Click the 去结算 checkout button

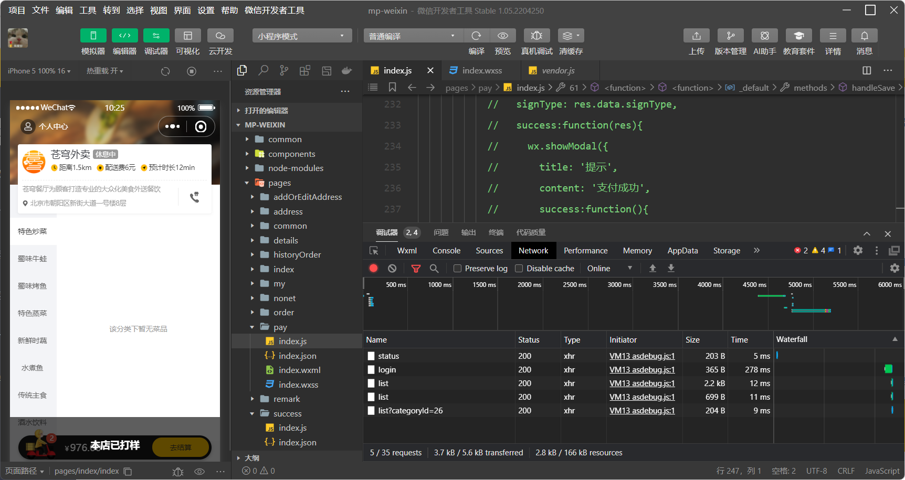(181, 447)
